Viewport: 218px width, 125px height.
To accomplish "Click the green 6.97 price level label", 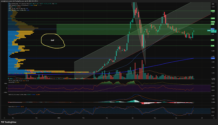I will 213,40.
